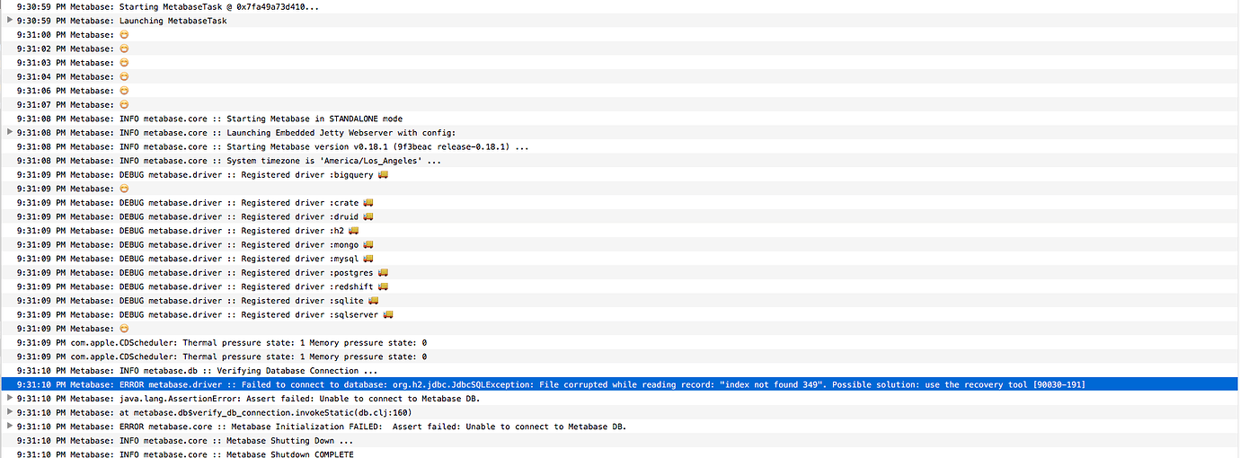Select the Metabase Shutting Down row
1240x458 pixels.
[x=620, y=441]
